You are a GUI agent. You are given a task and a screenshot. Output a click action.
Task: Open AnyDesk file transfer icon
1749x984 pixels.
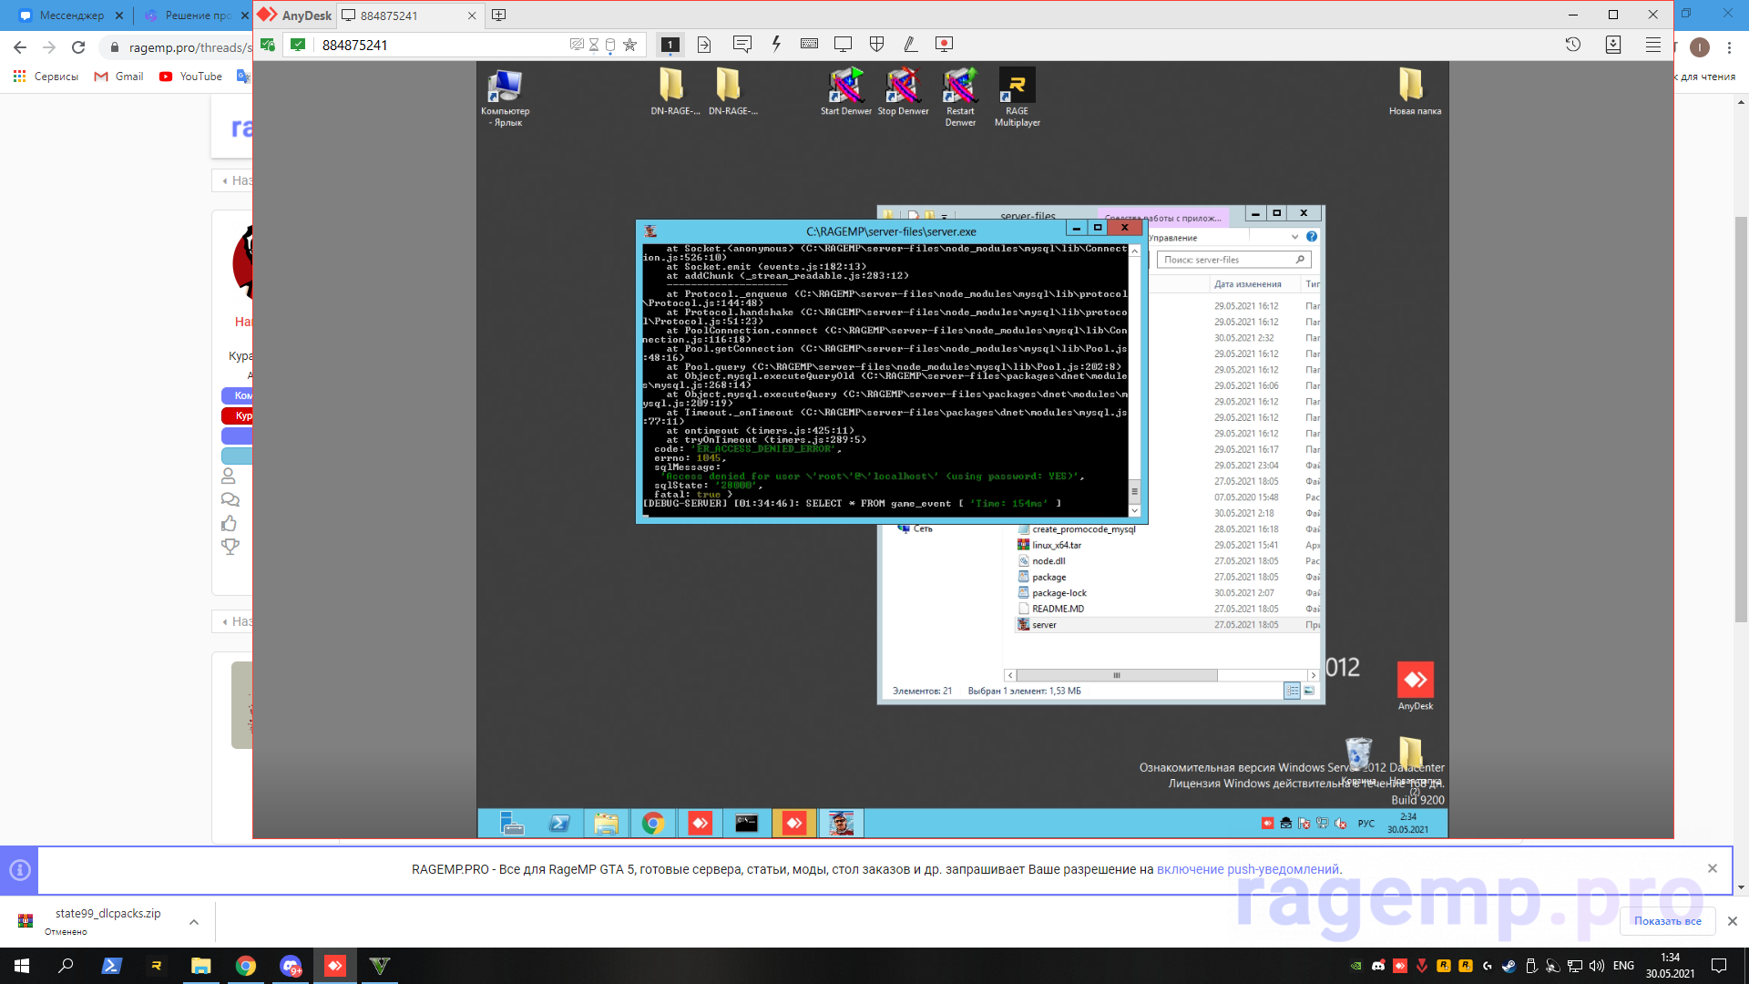tap(704, 45)
